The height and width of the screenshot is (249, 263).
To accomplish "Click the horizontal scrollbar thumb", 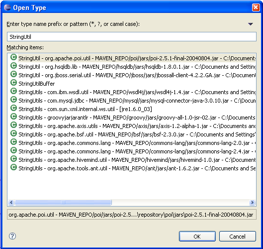I will [63, 202].
